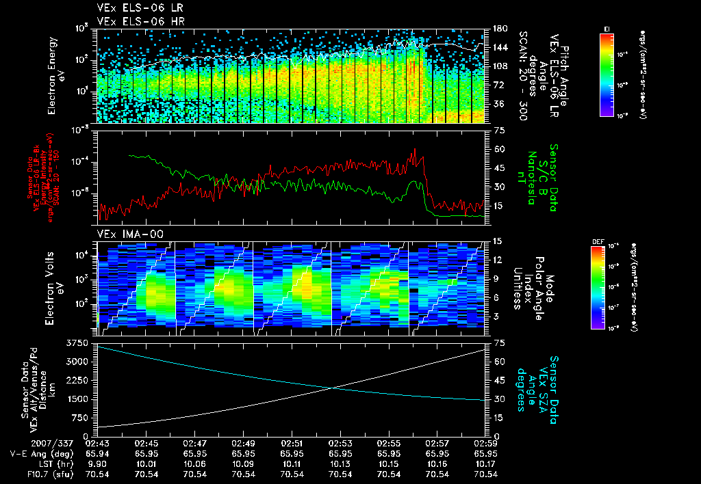Click the cyan VEx SZA Angle label
The height and width of the screenshot is (484, 701).
pyautogui.click(x=537, y=390)
